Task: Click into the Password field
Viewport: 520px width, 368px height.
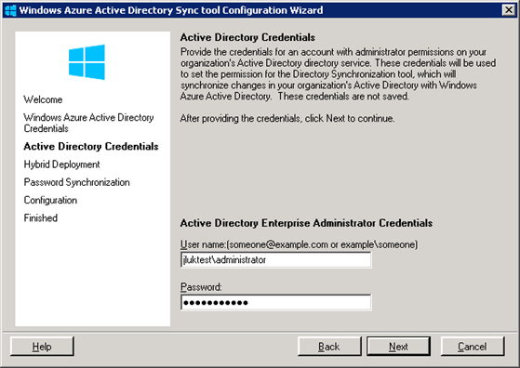Action: click(276, 302)
